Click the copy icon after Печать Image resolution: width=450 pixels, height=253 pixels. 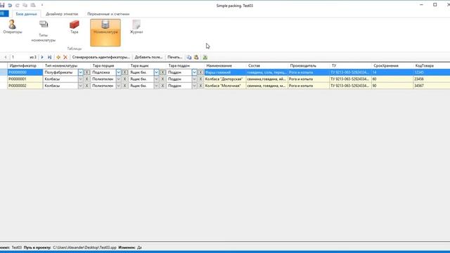pos(189,57)
